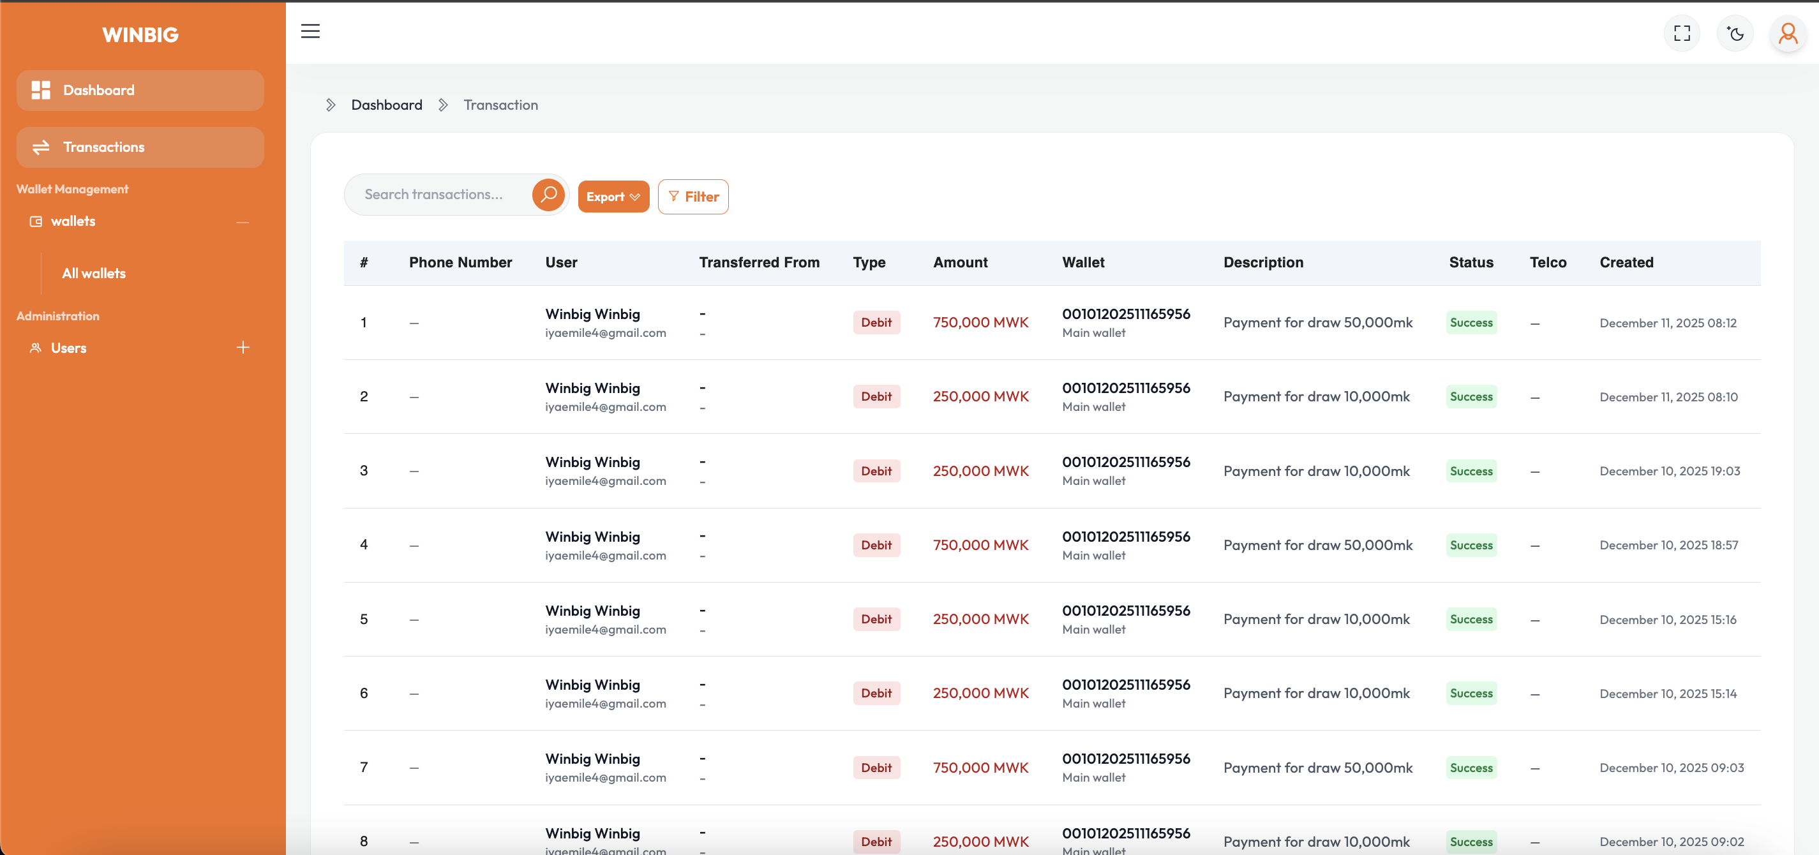
Task: Click the wallets icon in the sidebar
Action: click(35, 221)
